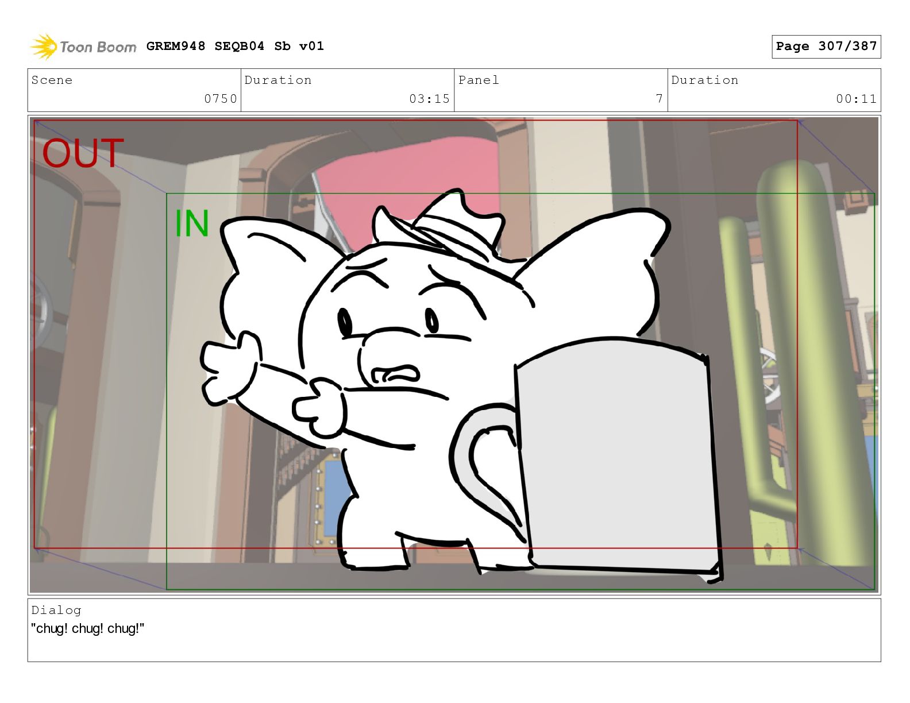
Task: Click the scene number 0750
Action: point(221,99)
